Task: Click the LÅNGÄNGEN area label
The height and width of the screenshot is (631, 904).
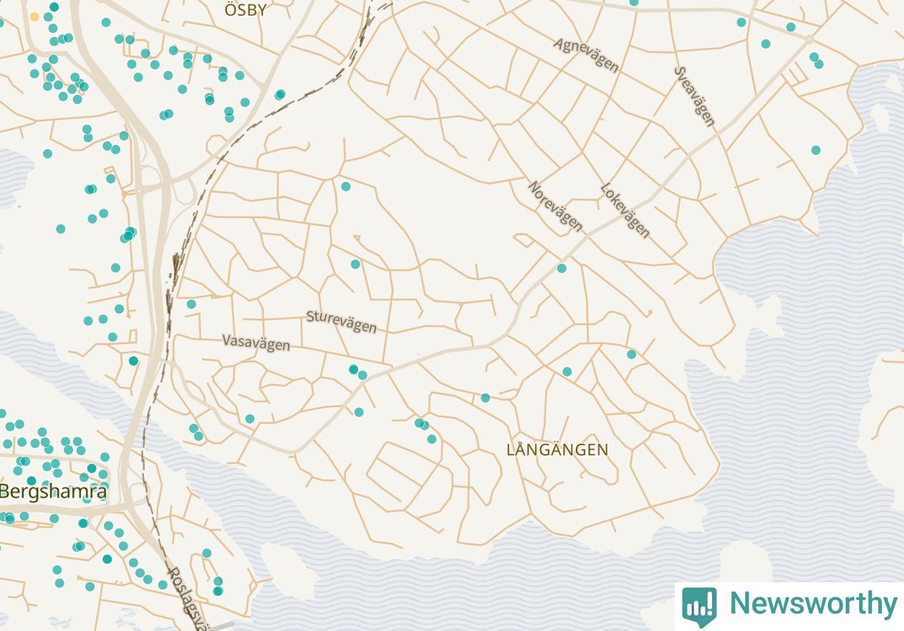Action: (x=557, y=450)
